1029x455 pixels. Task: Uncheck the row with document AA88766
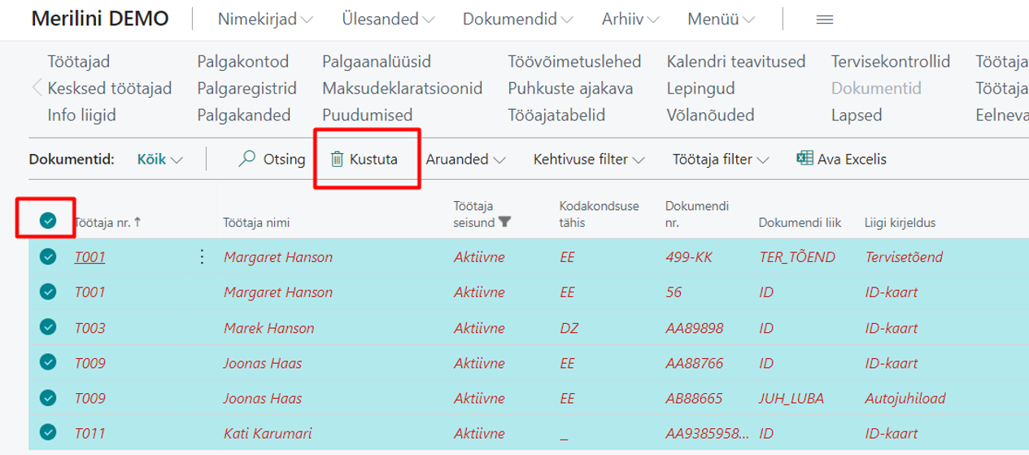click(48, 363)
